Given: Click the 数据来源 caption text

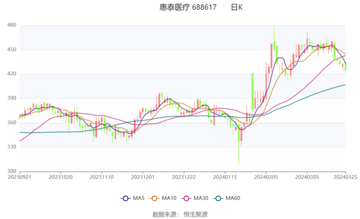Looking at the screenshot, I should pyautogui.click(x=165, y=214).
